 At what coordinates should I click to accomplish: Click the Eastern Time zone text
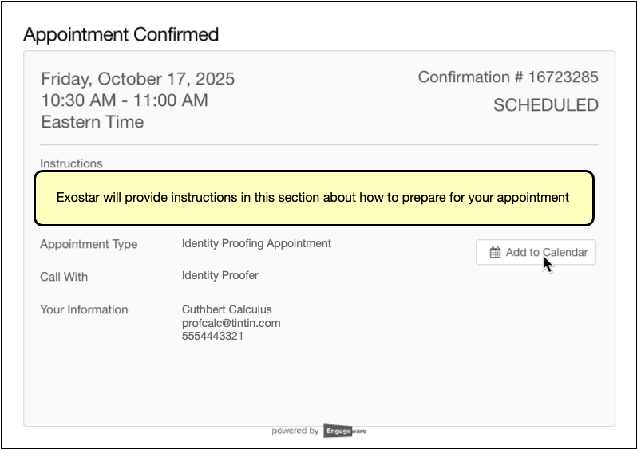pos(92,122)
